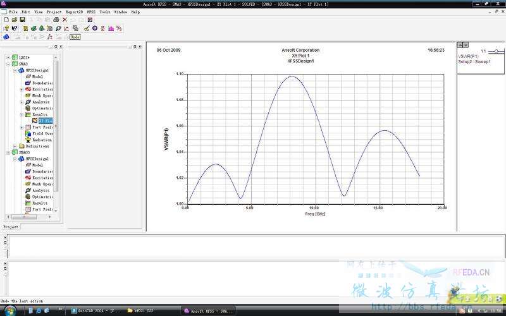Click the New project icon
Image resolution: width=506 pixels, height=316 pixels.
point(6,20)
